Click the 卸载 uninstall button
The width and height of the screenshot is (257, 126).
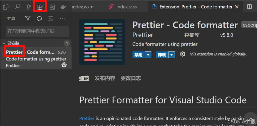(x=162, y=55)
